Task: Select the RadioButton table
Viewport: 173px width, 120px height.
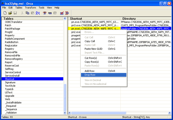Action: [x=32, y=42]
